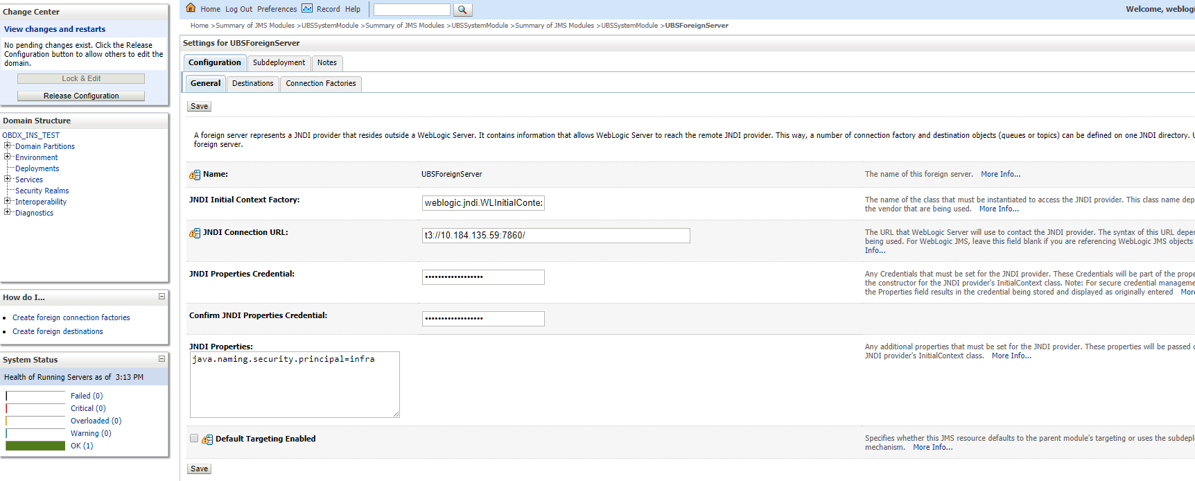1195x481 pixels.
Task: Click the restart-required icon beside Name
Action: 195,175
